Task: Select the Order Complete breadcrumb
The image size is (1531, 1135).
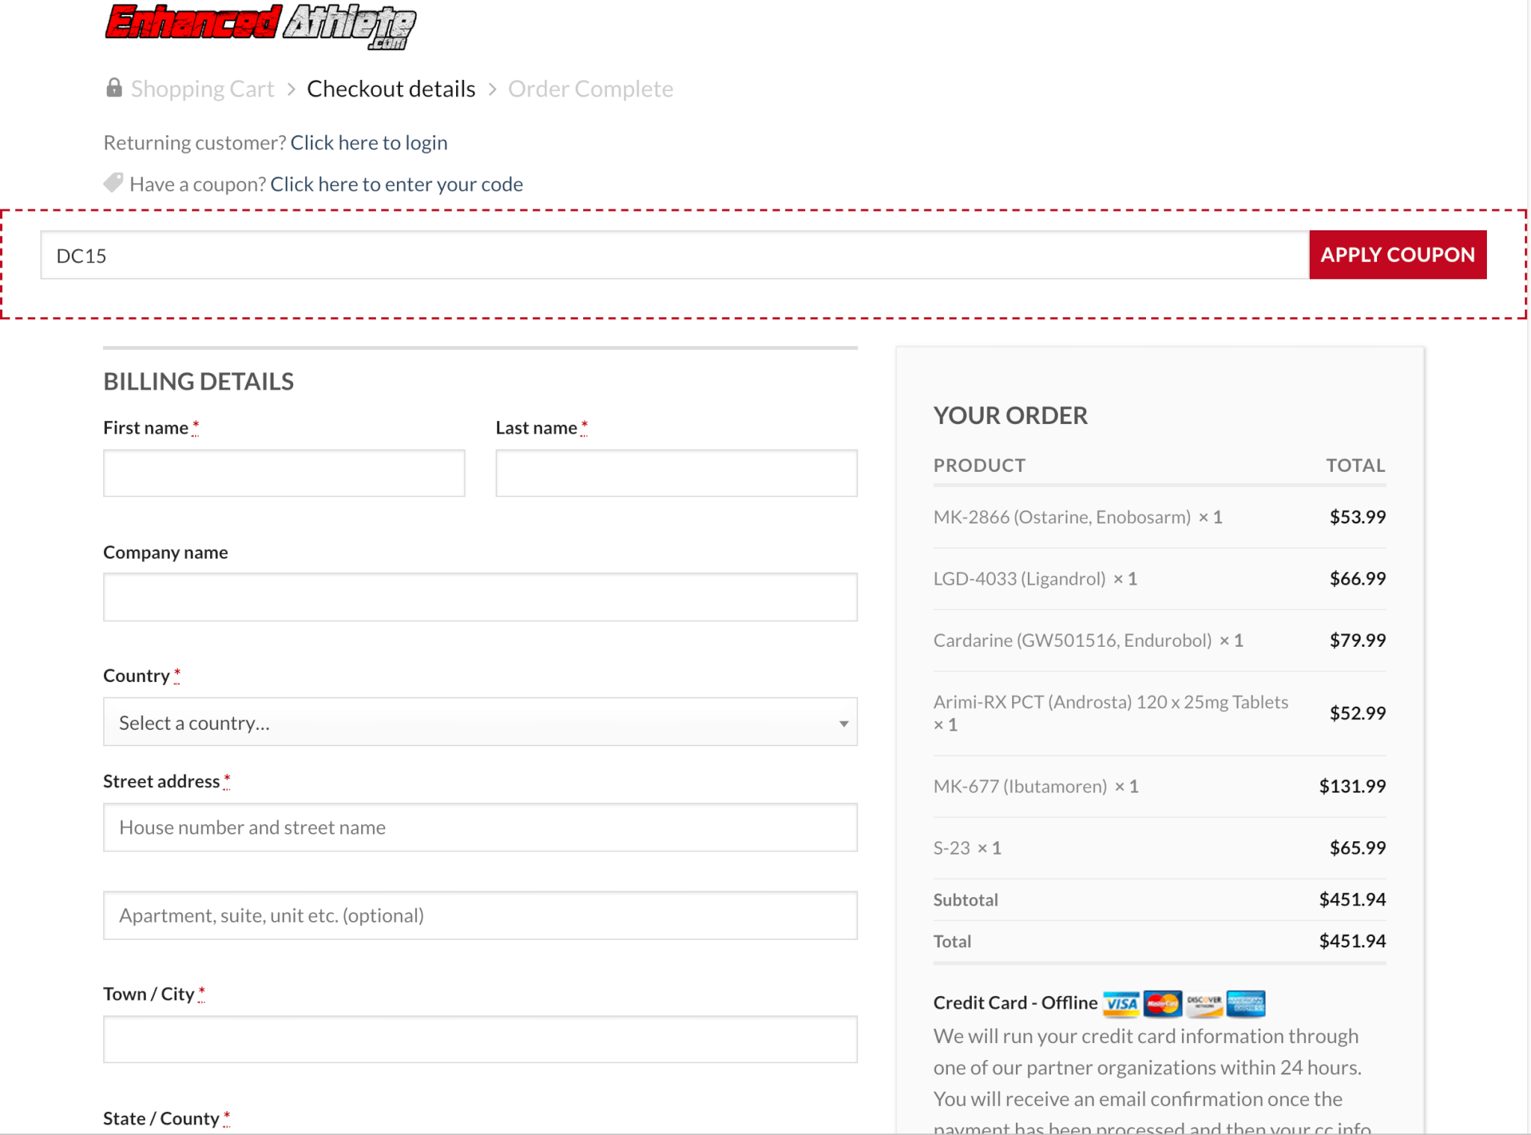Action: click(591, 89)
